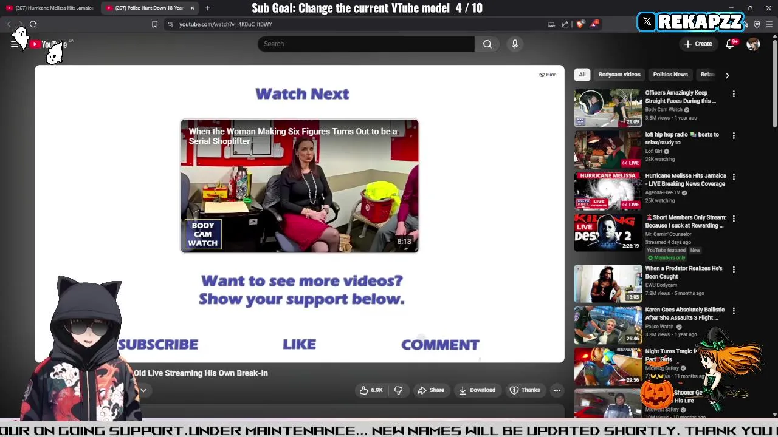Open EWU Bodycam channel link
The image size is (778, 437).
pyautogui.click(x=661, y=285)
